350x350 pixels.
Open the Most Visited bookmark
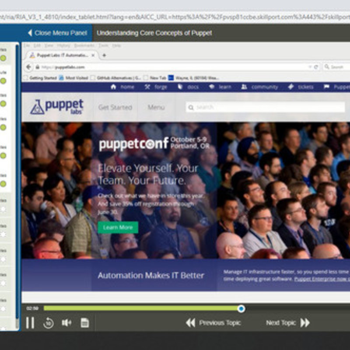pos(73,78)
